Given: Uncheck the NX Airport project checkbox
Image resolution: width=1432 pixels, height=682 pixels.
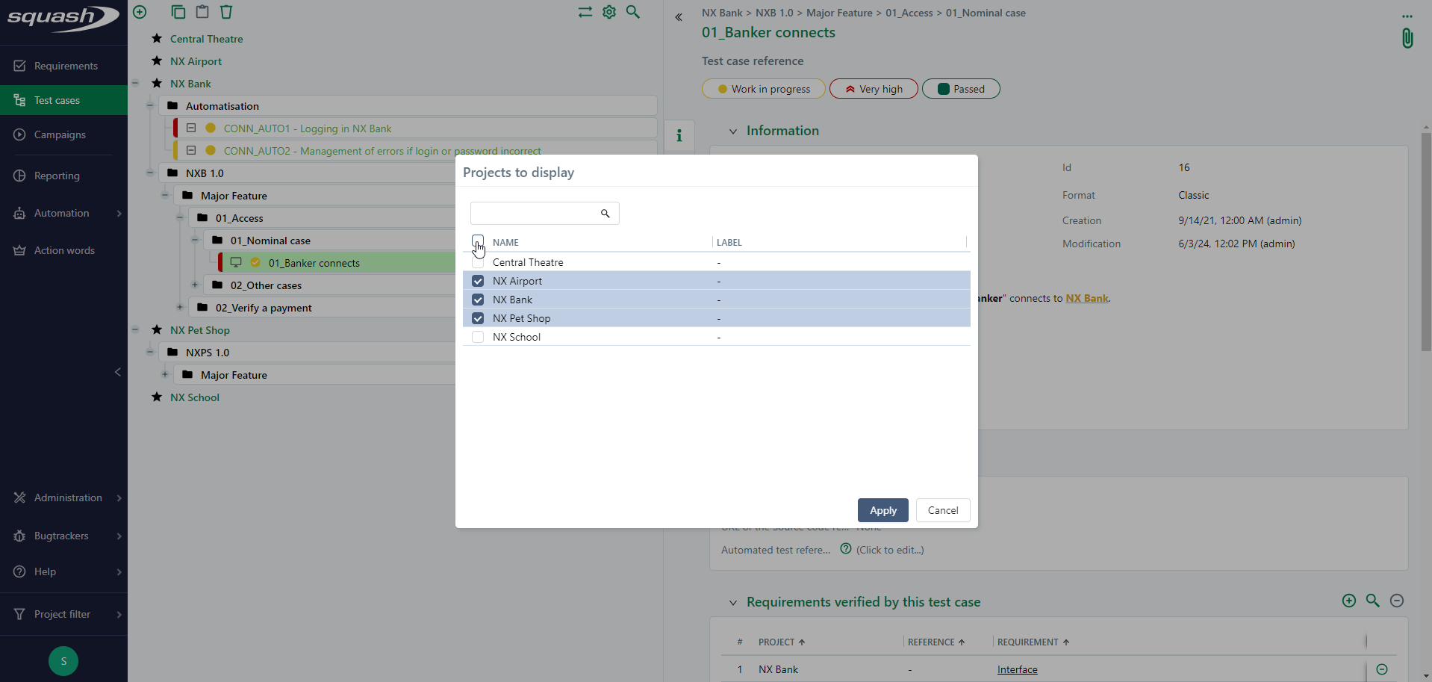Looking at the screenshot, I should click(x=478, y=281).
